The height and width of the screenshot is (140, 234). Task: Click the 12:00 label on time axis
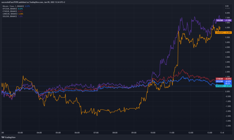point(191,133)
